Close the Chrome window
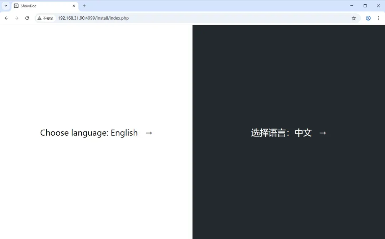The image size is (385, 239). 378,6
